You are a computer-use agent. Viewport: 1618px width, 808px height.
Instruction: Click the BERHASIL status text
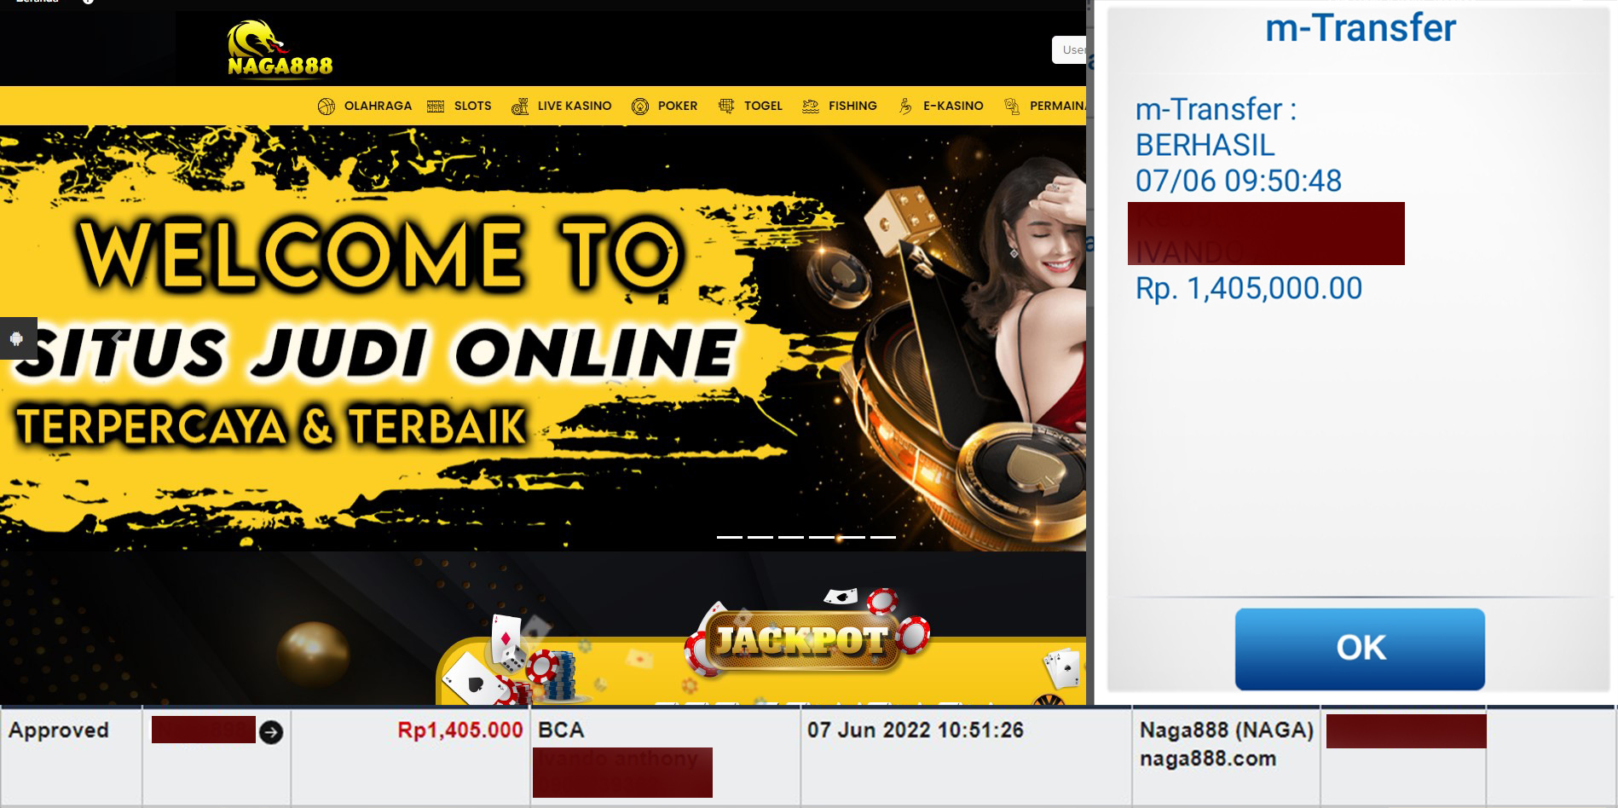(1205, 145)
